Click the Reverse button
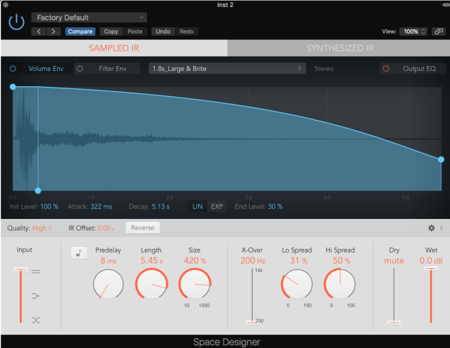This screenshot has width=450, height=348. point(143,228)
